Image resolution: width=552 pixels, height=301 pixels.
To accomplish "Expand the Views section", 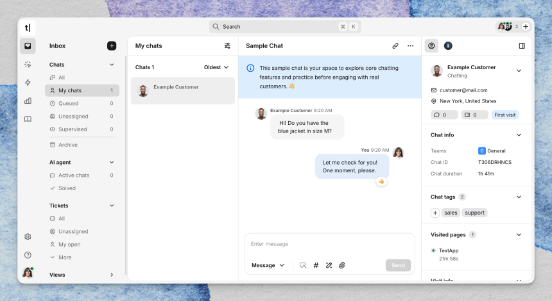I will point(112,275).
